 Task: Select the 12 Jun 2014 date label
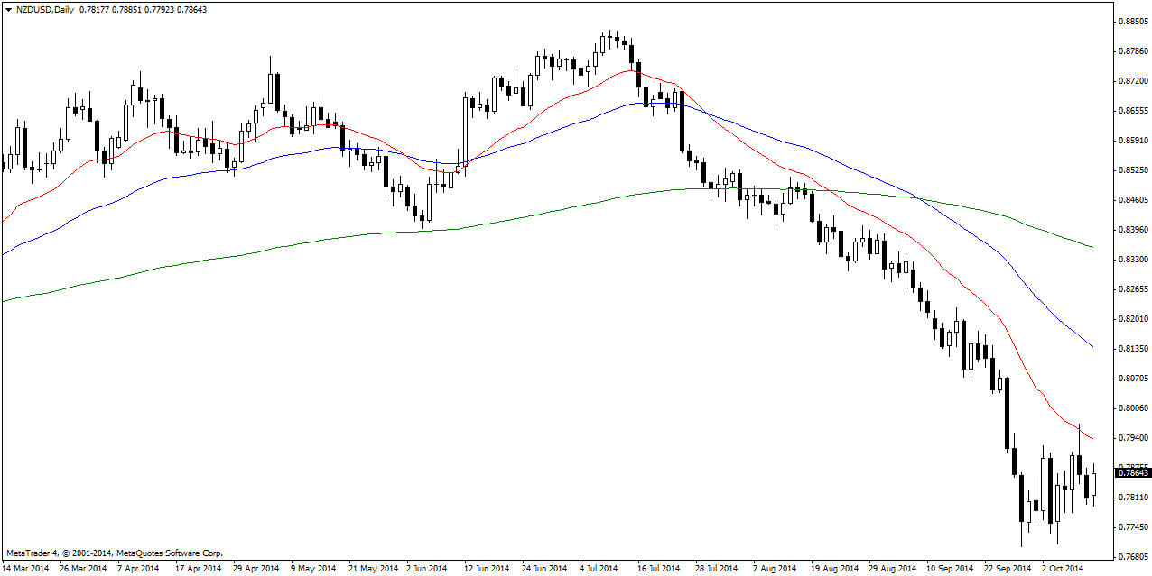click(486, 569)
